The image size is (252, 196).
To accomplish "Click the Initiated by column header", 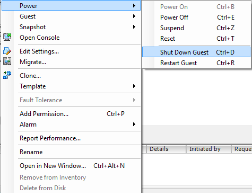I will coord(208,149).
